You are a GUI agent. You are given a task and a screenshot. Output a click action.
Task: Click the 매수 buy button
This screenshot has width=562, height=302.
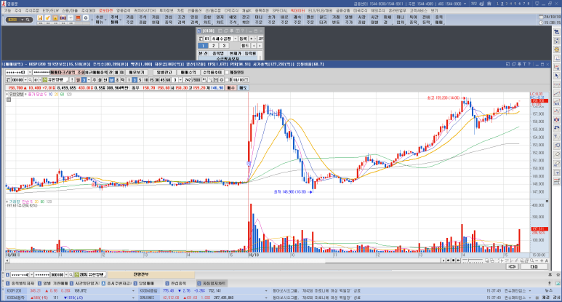230,87
